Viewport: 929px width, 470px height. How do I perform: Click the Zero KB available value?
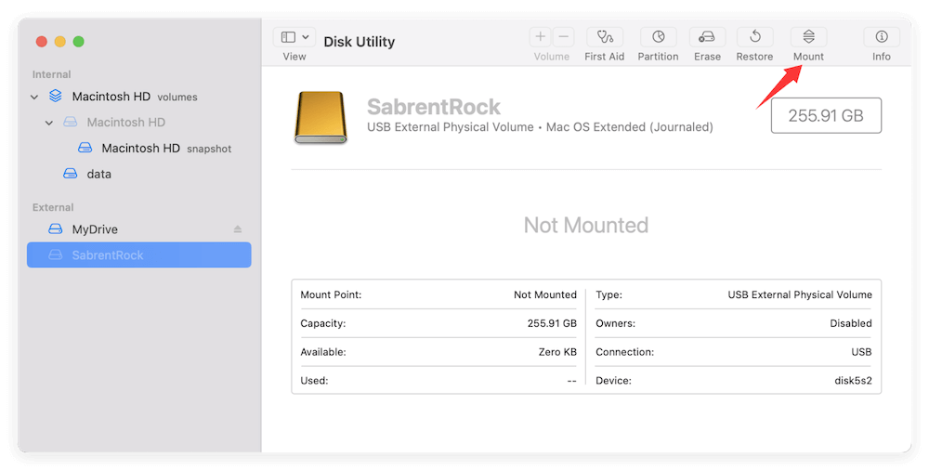point(557,352)
